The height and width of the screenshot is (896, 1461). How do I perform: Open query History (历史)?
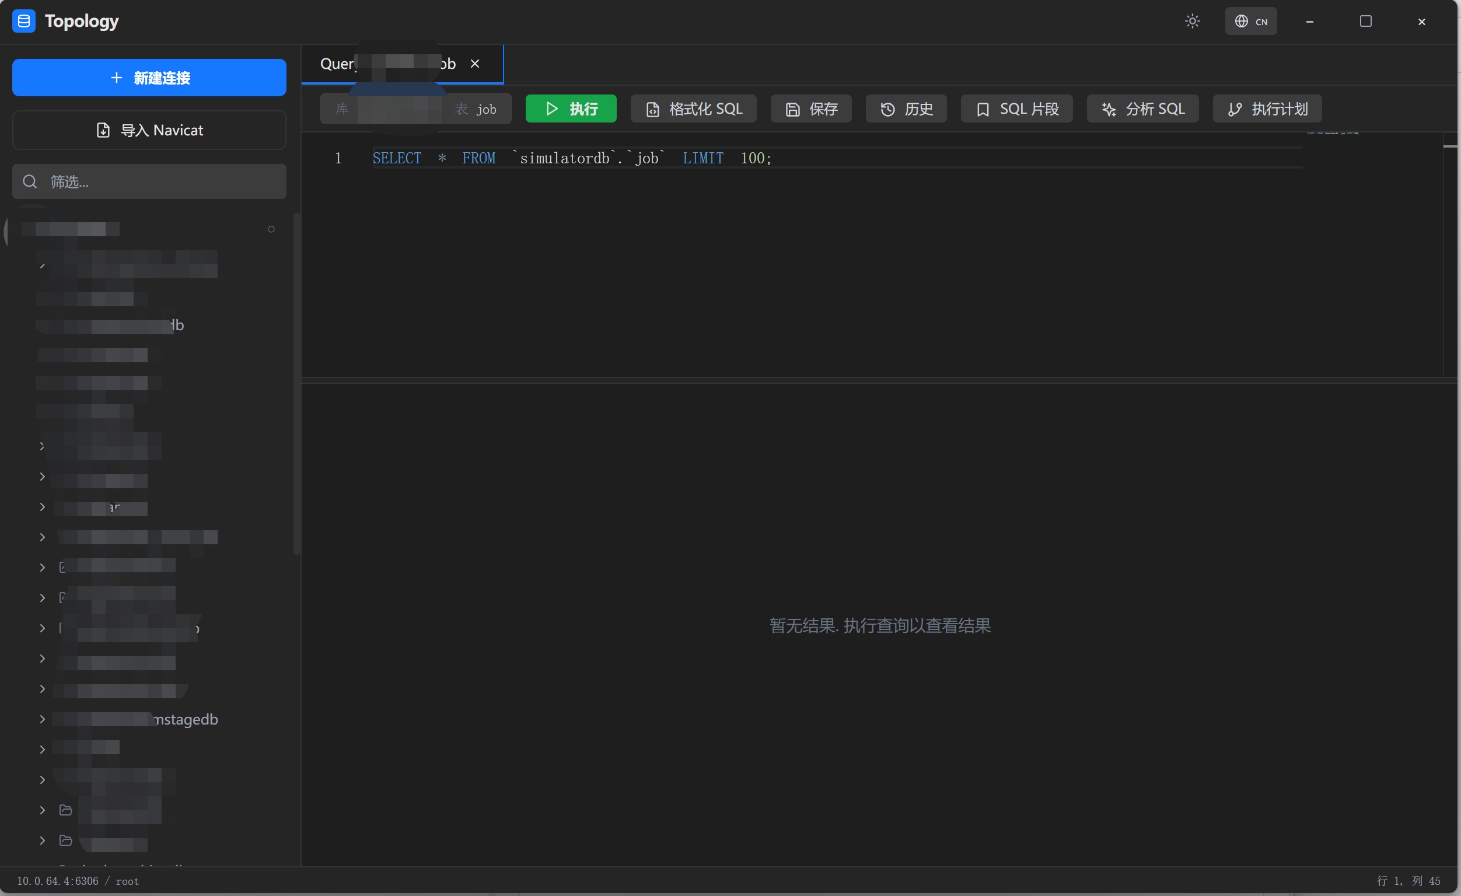point(906,108)
